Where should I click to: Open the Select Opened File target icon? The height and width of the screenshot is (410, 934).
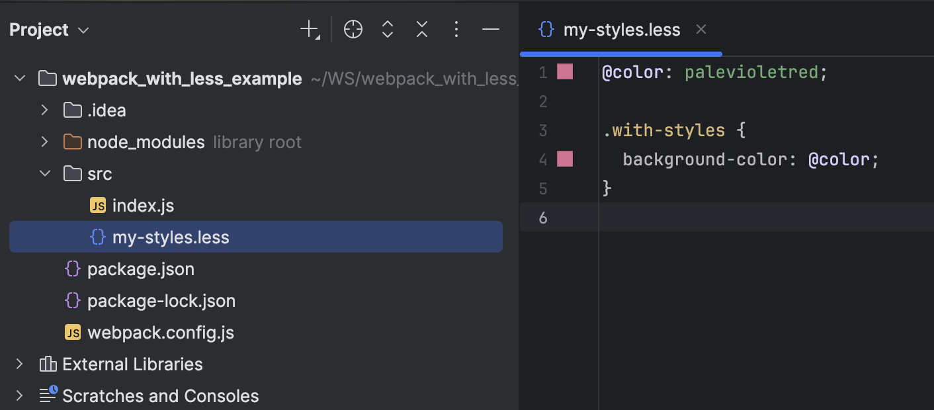353,29
